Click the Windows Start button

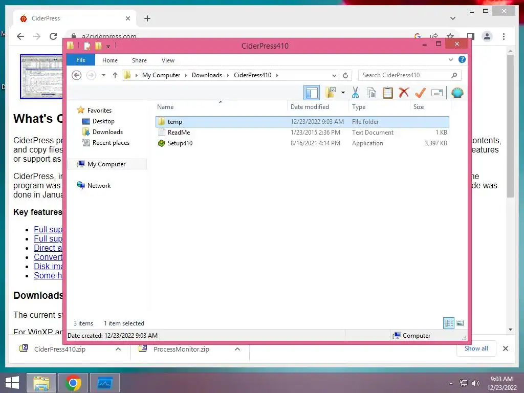[x=12, y=383]
